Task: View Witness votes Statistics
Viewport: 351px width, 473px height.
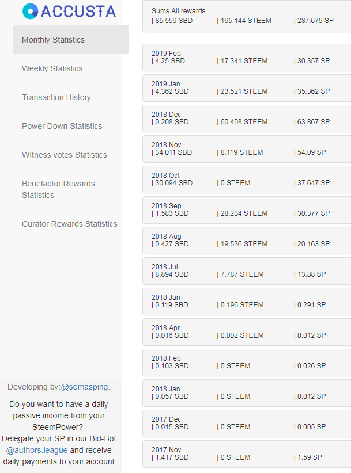Action: point(65,155)
